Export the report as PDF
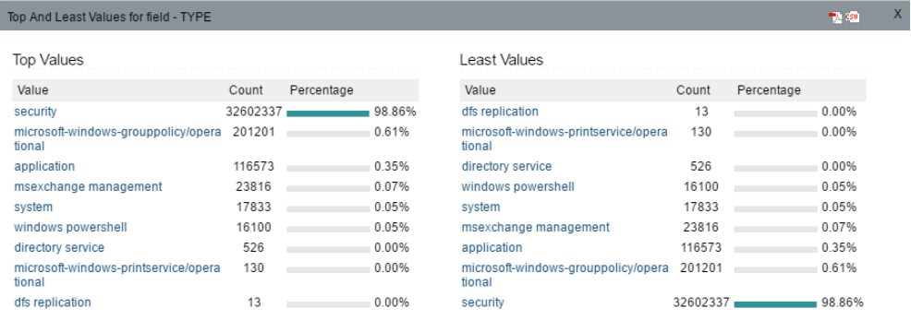 point(835,18)
